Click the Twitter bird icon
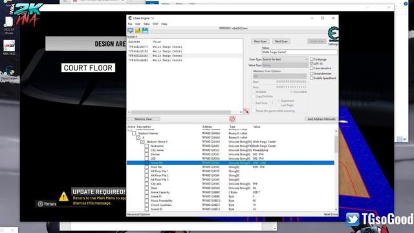Screen dimensions: 414x233 (x=353, y=219)
